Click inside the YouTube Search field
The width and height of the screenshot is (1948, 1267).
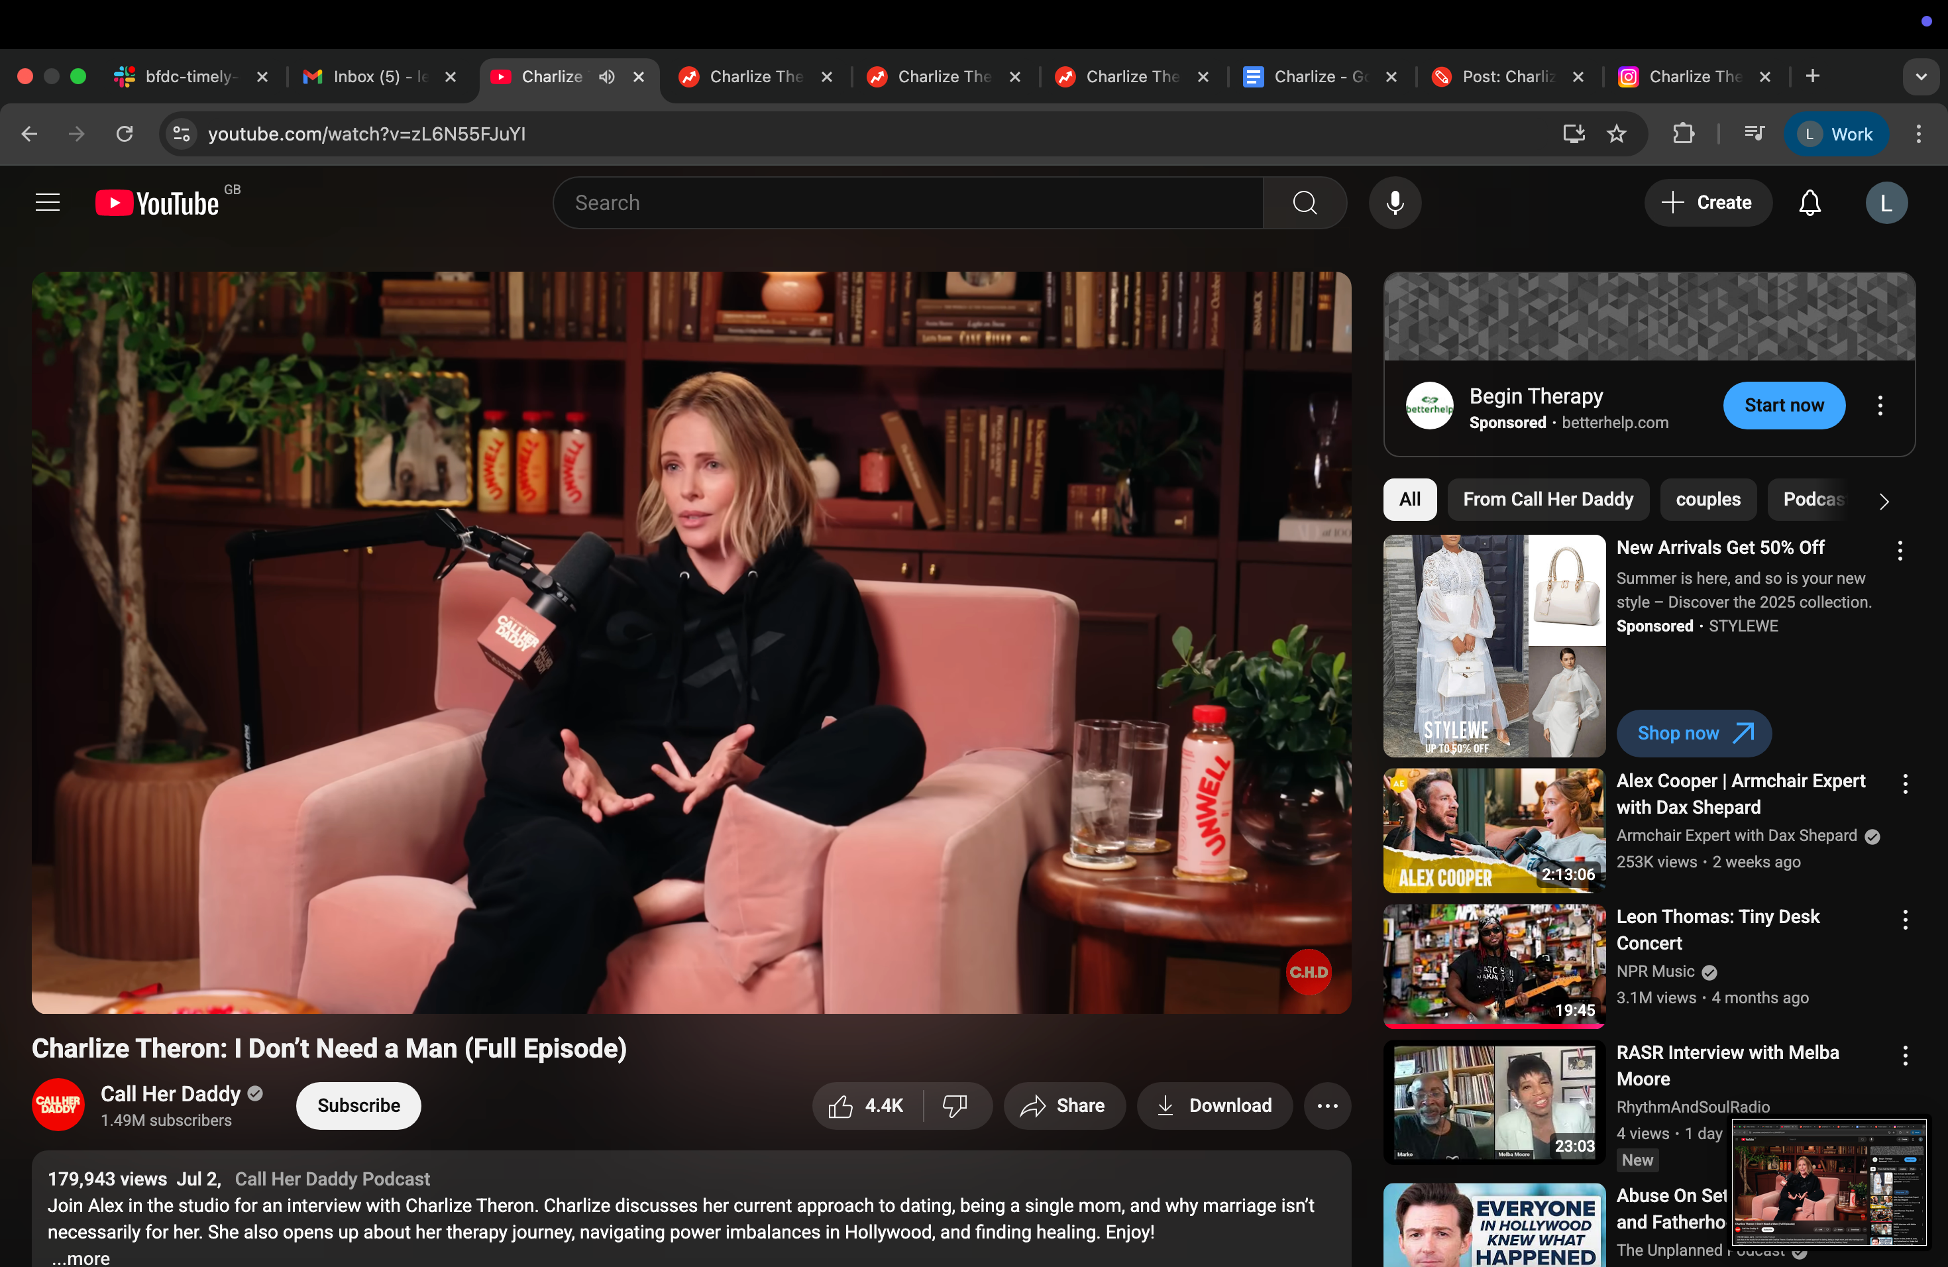pyautogui.click(x=908, y=202)
